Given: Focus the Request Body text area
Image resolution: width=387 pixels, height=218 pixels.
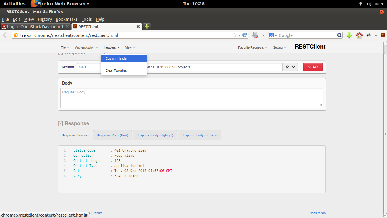Looking at the screenshot, I should [x=192, y=98].
